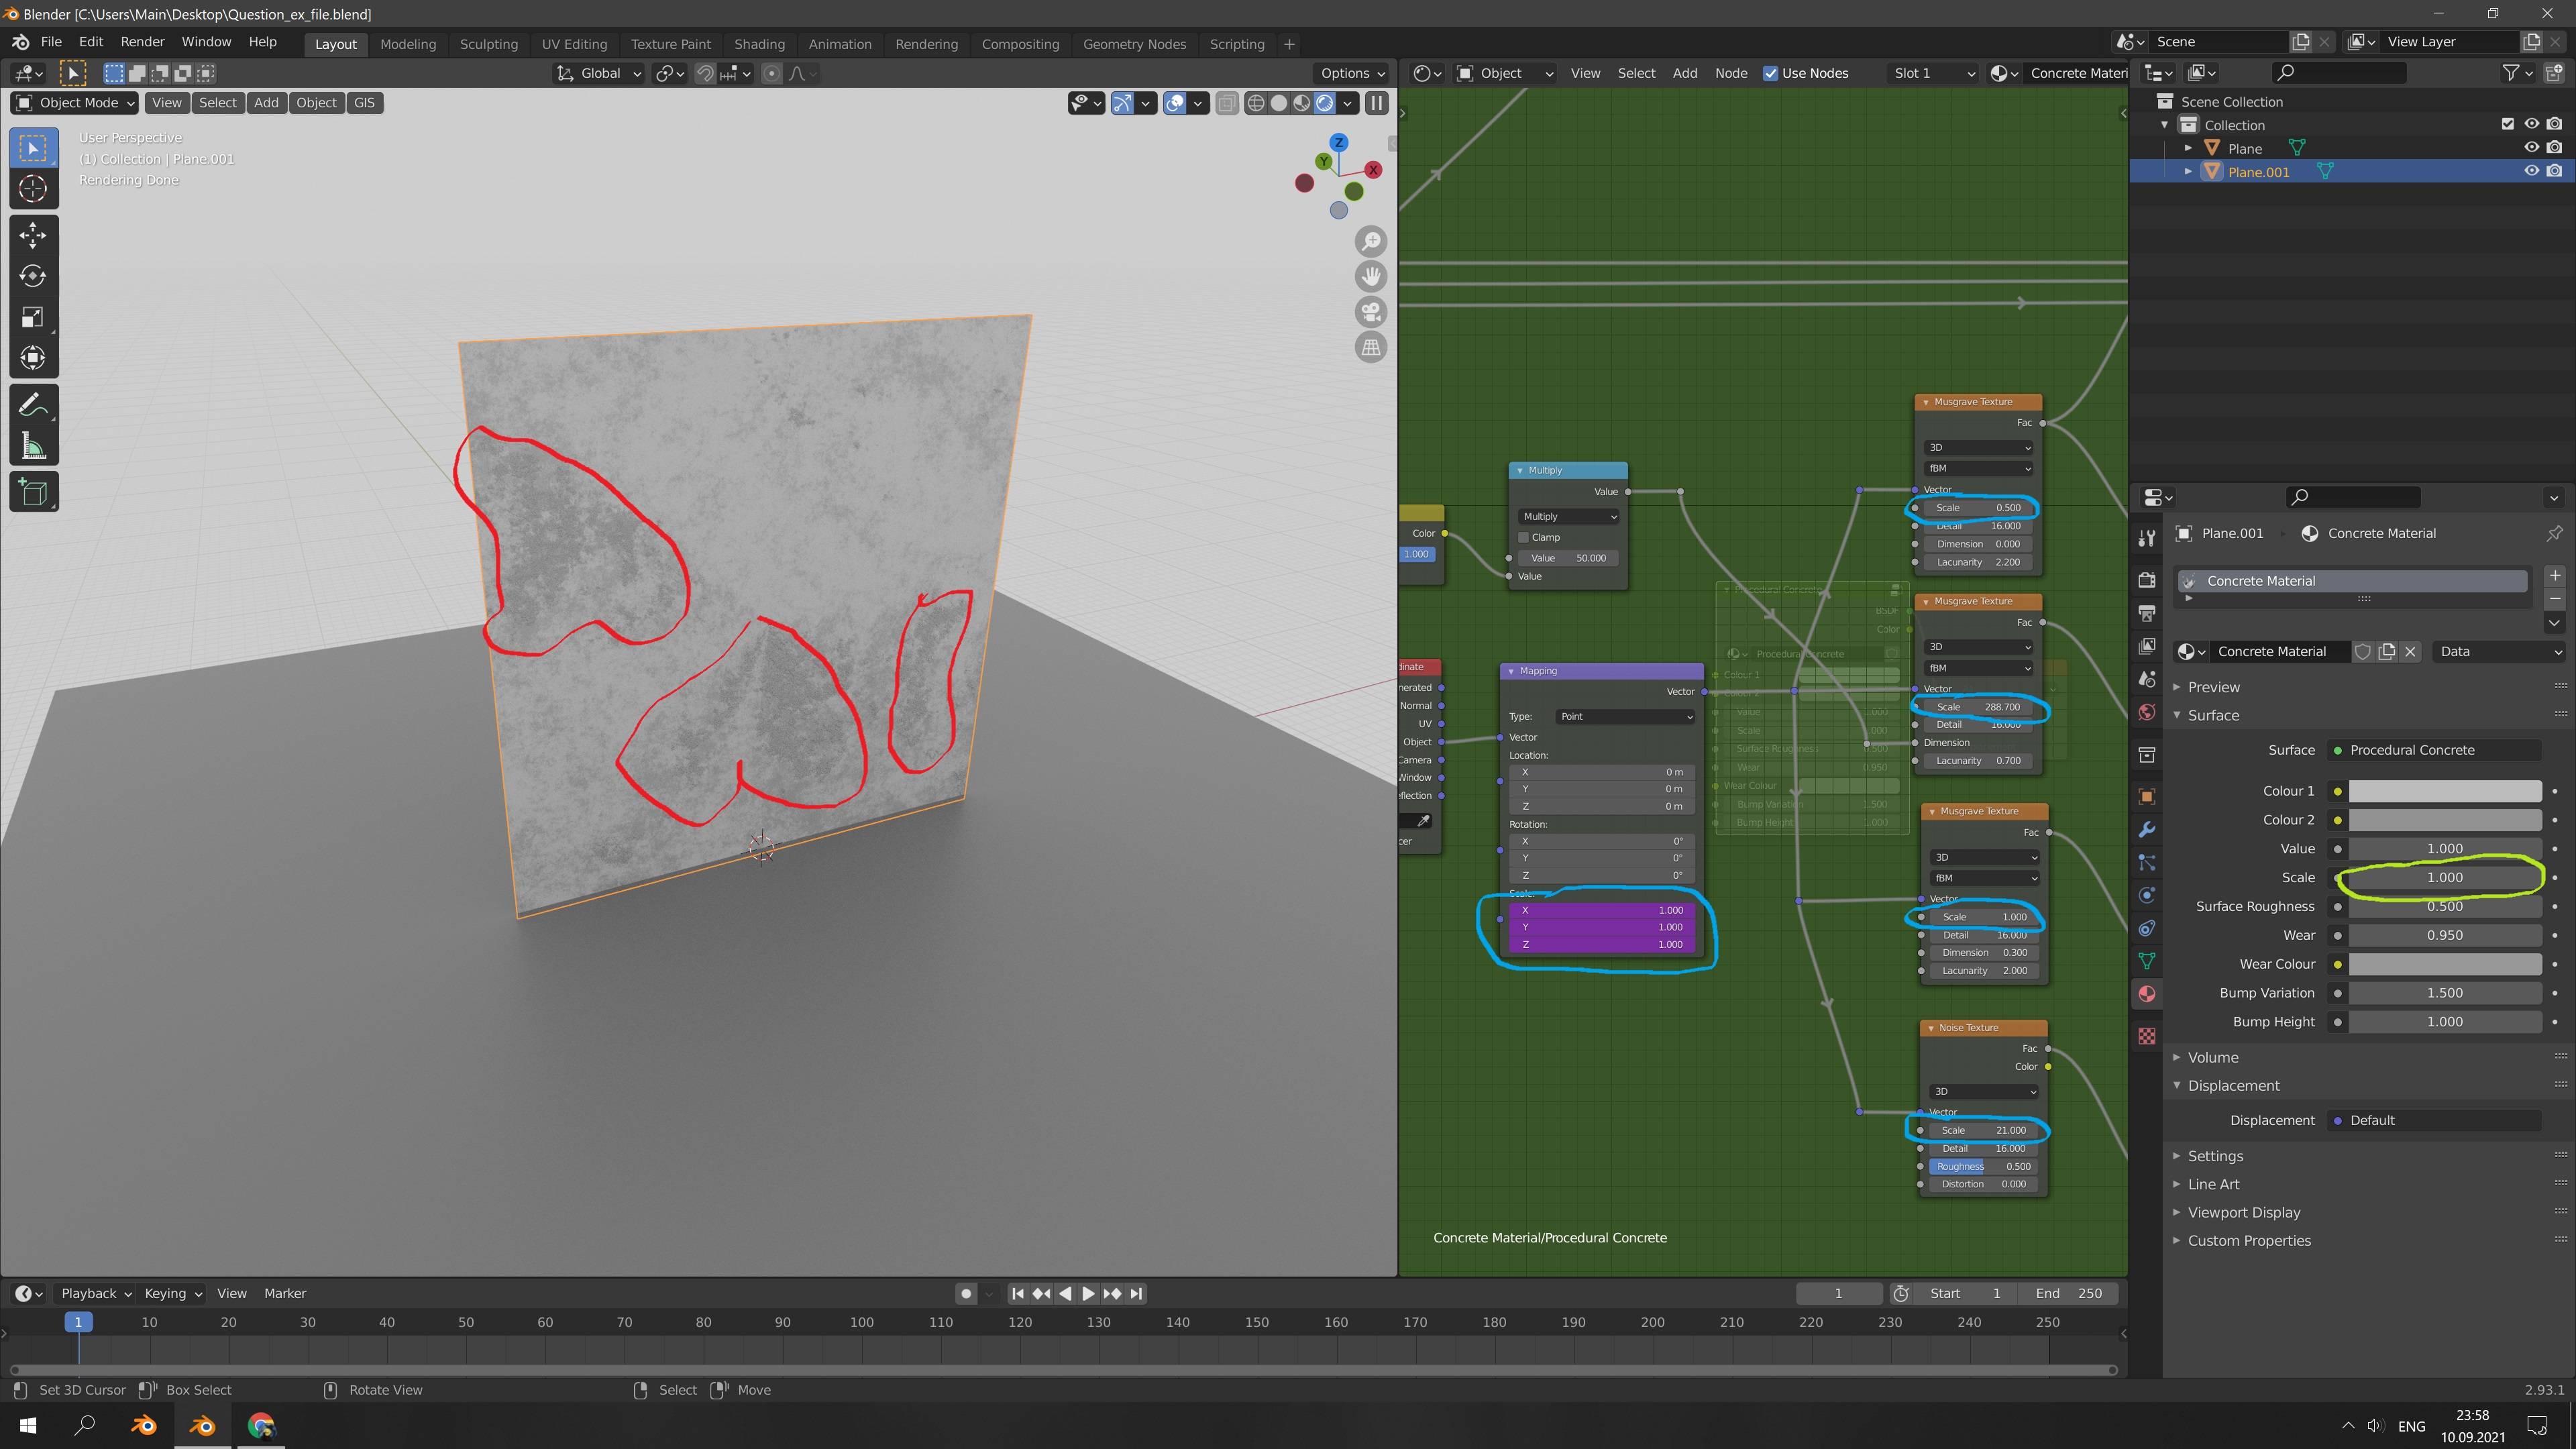Open the World properties tab
This screenshot has height=1449, width=2576.
tap(2147, 712)
